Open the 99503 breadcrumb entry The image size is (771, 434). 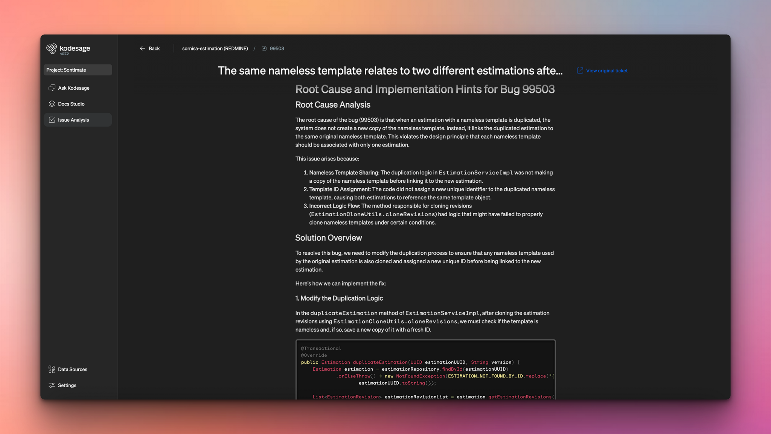277,48
